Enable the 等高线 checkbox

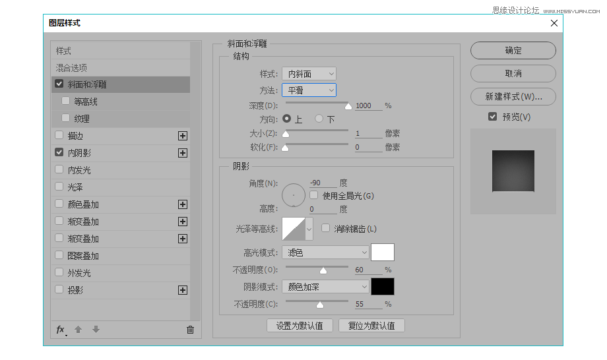(66, 101)
